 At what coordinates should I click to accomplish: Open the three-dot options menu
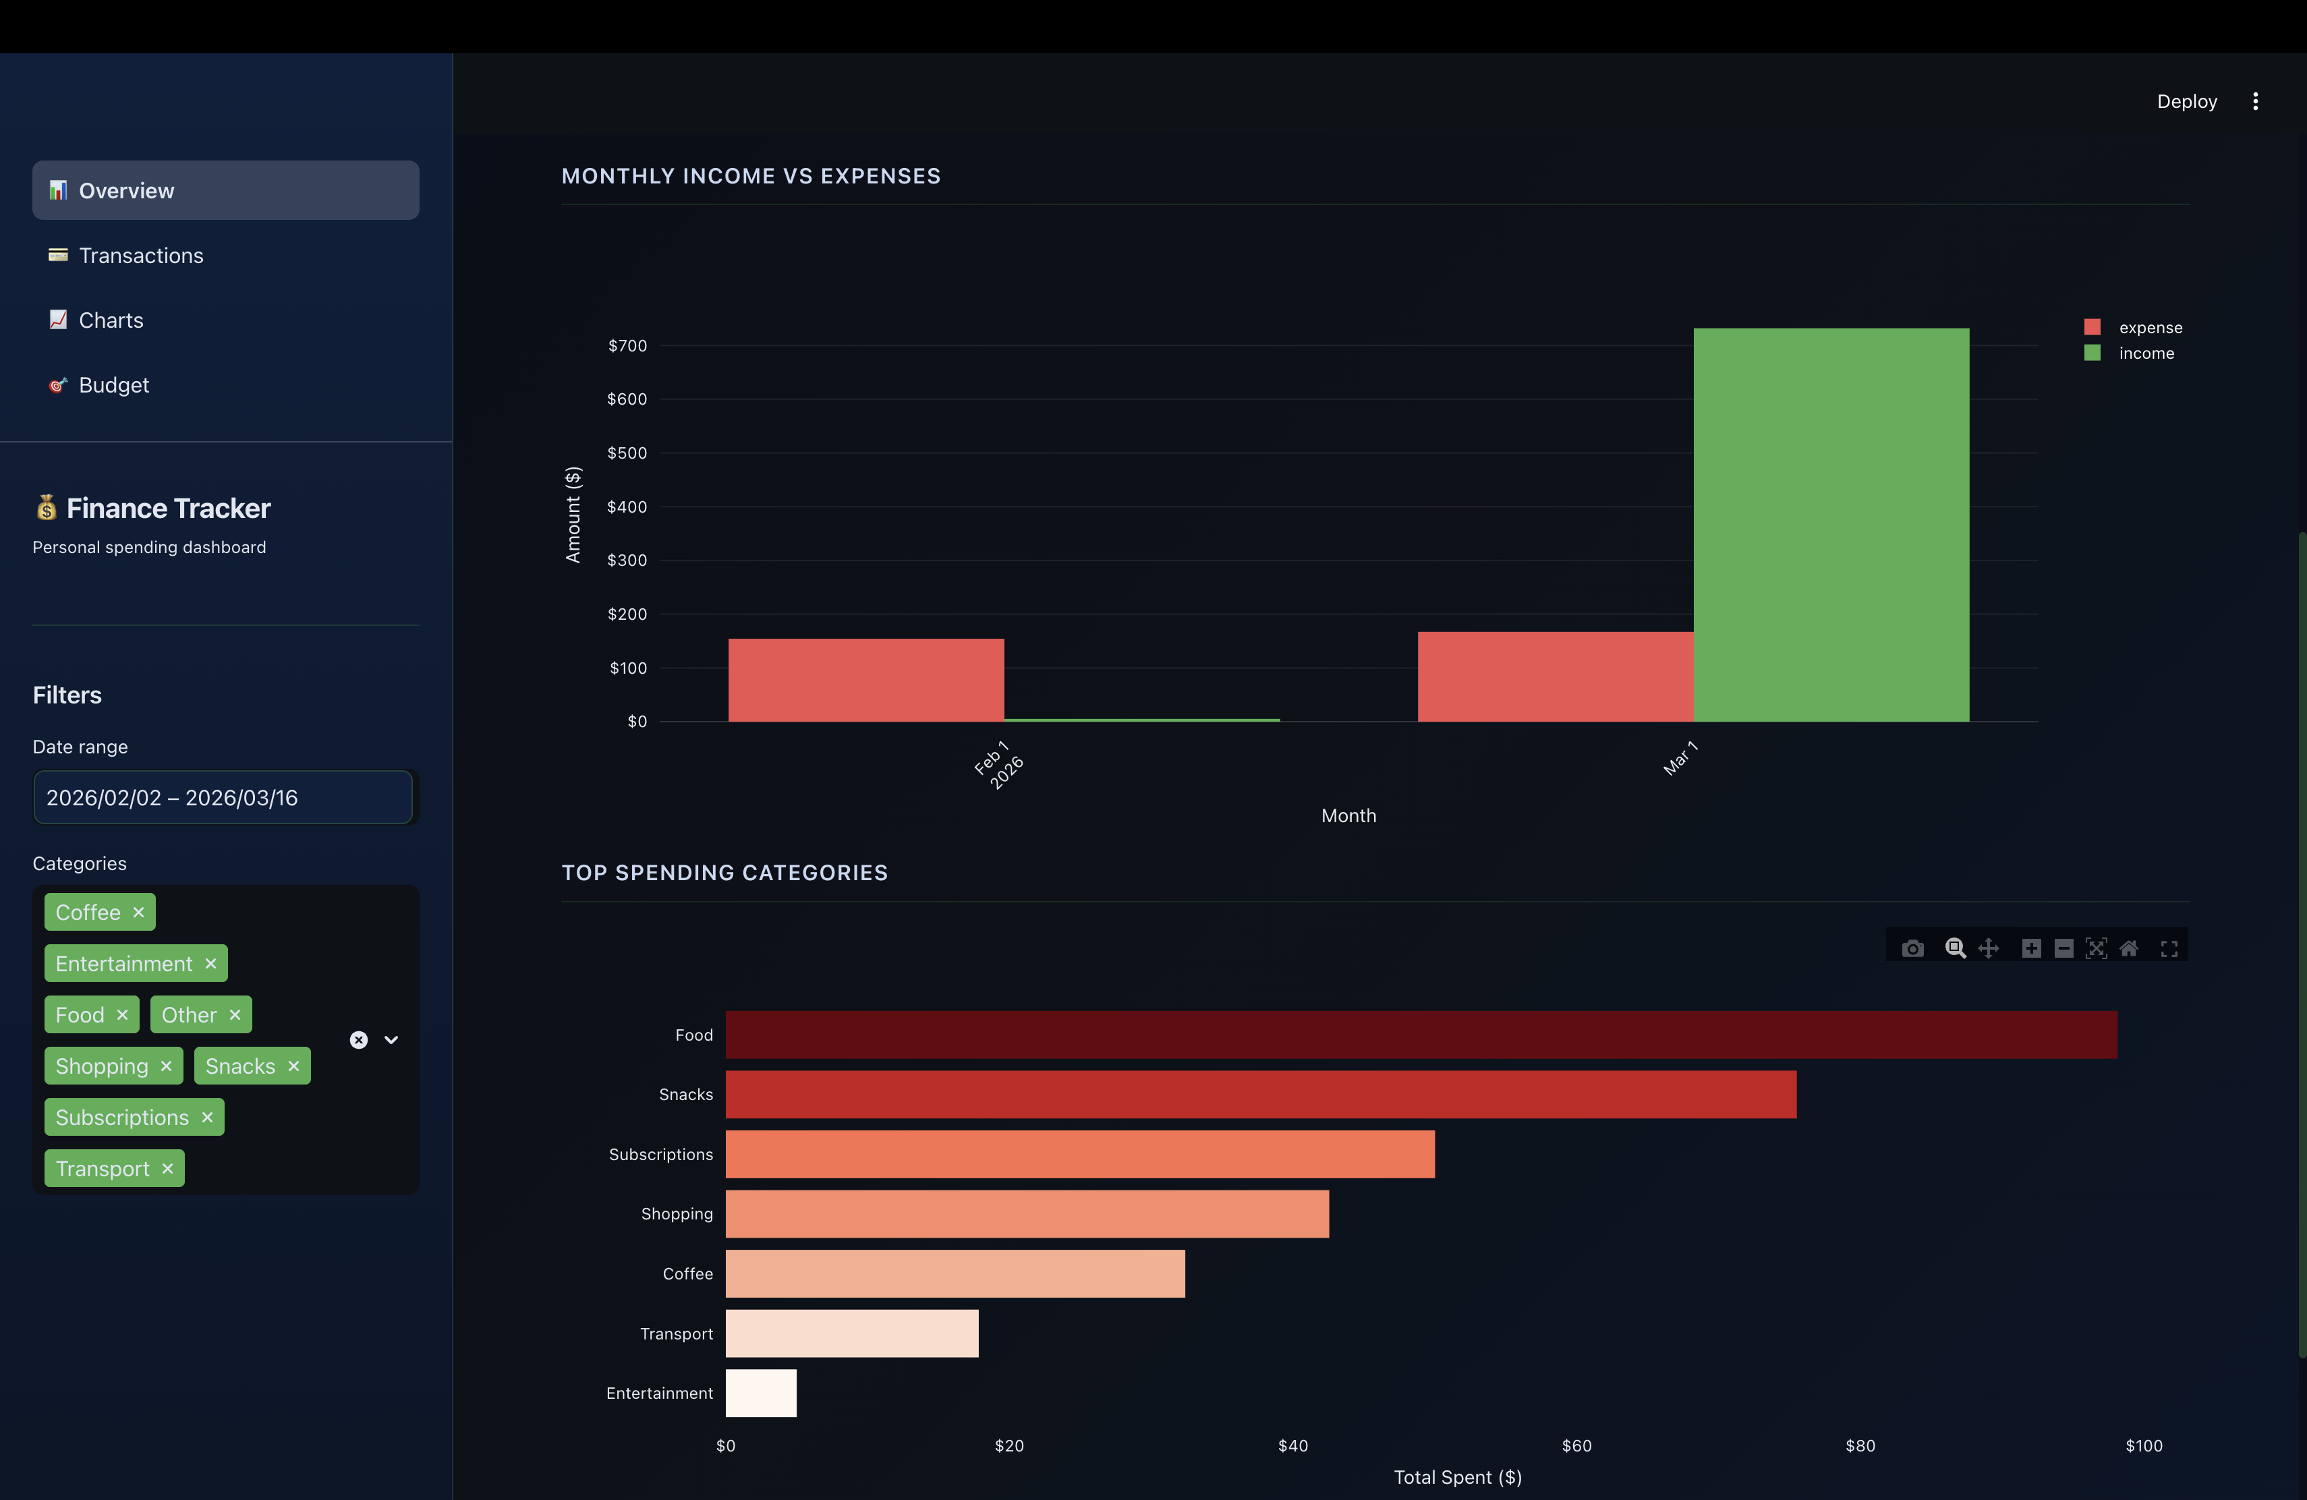(x=2256, y=100)
